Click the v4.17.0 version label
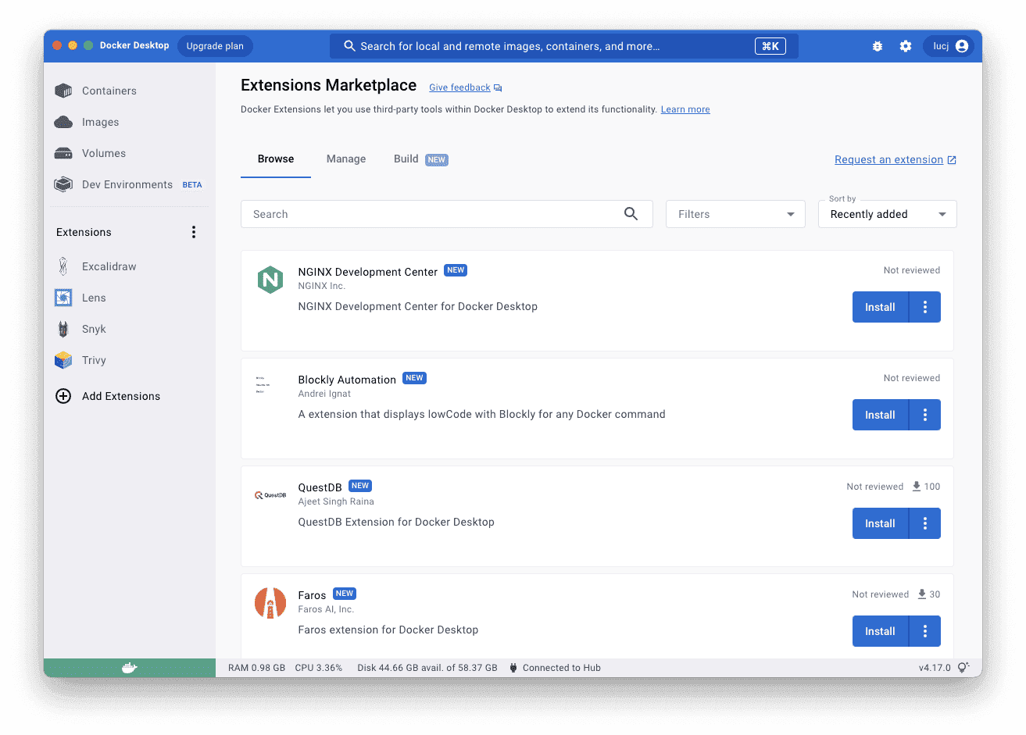The width and height of the screenshot is (1026, 735). [935, 668]
